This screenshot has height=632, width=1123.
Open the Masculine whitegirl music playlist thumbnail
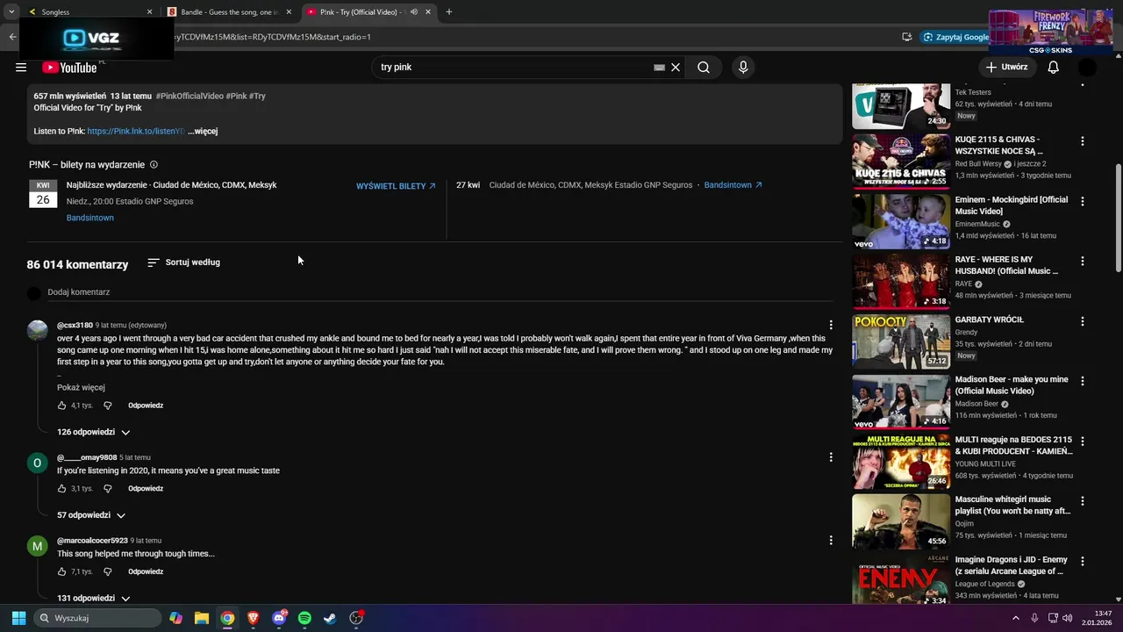pyautogui.click(x=901, y=521)
